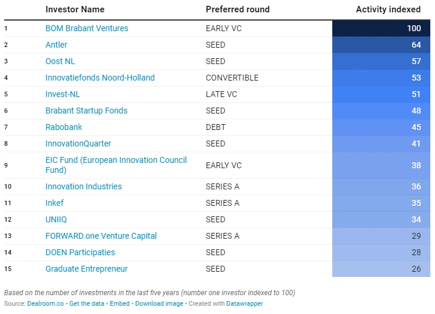Image resolution: width=435 pixels, height=314 pixels.
Task: Select Innovatiefonds Noord-Holland link
Action: pyautogui.click(x=100, y=78)
